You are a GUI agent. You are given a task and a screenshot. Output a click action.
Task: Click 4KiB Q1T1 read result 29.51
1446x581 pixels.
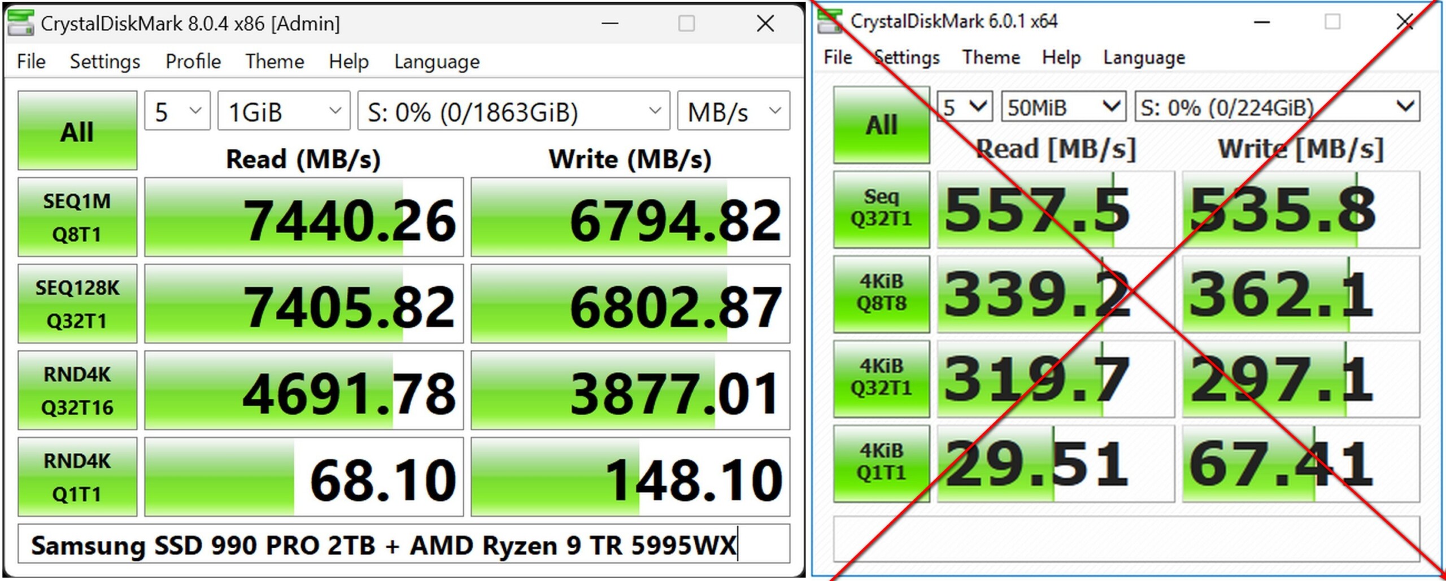[x=1056, y=464]
